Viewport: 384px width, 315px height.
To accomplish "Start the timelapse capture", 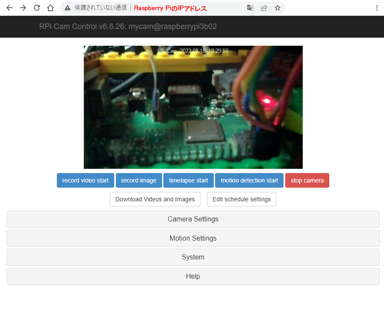I will pos(189,180).
